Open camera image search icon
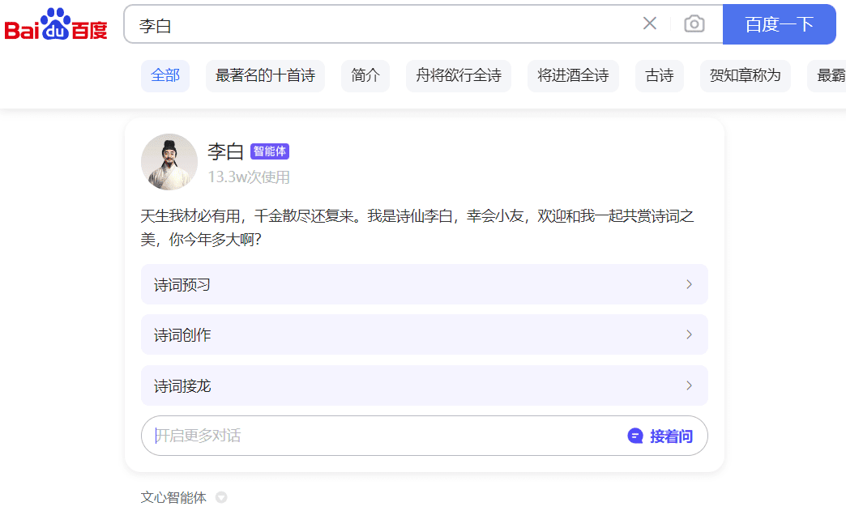846x515 pixels. [x=694, y=23]
